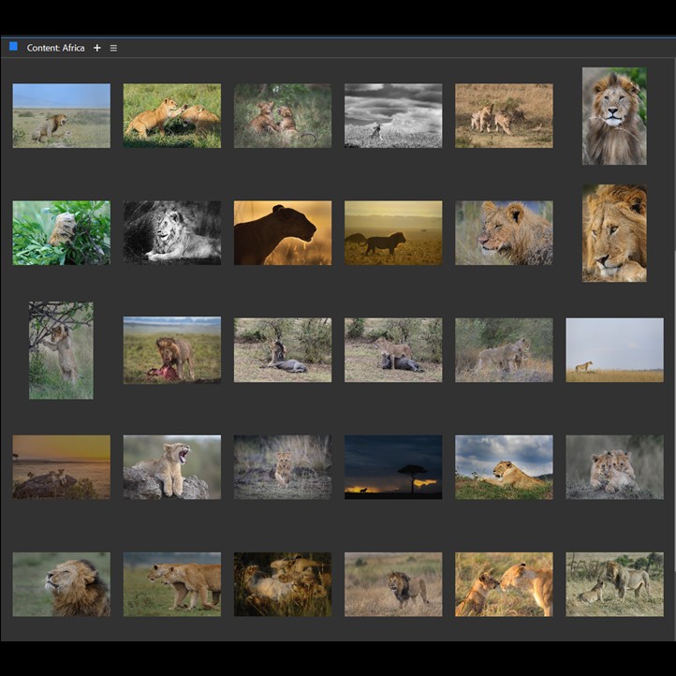Click the plus icon beside Content: Africa

[x=96, y=48]
